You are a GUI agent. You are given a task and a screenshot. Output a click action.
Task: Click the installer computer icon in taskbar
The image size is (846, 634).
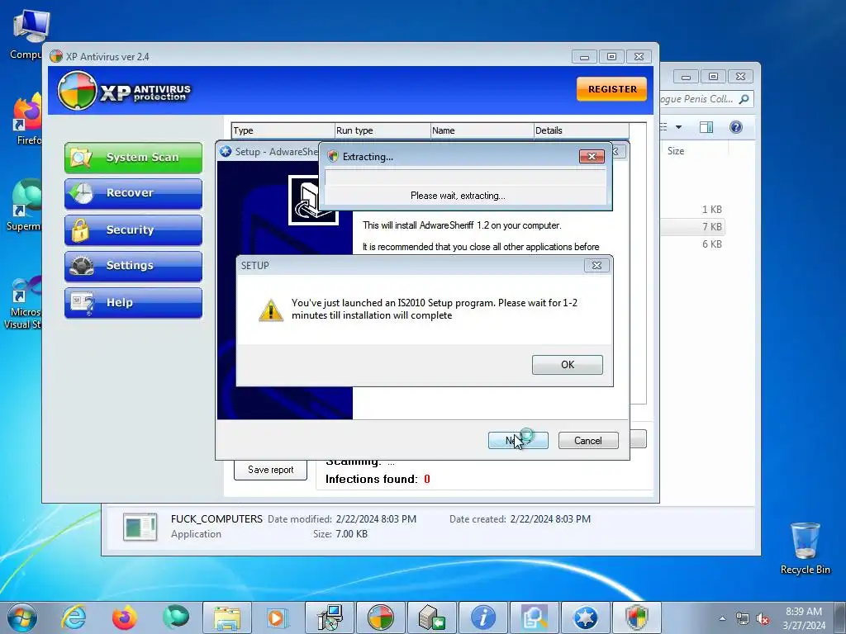tap(329, 617)
